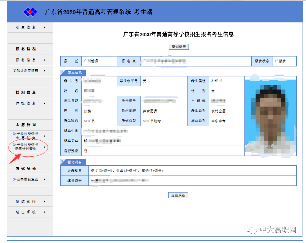Expand the arrow next to 修改密码

pos(44,201)
